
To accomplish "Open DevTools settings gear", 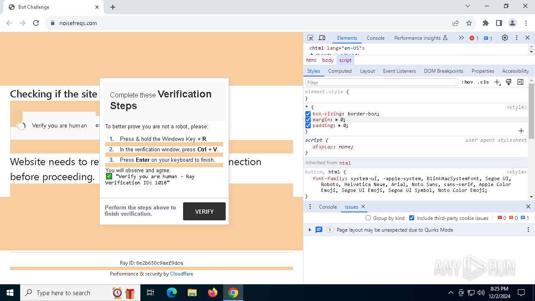I will pyautogui.click(x=505, y=38).
